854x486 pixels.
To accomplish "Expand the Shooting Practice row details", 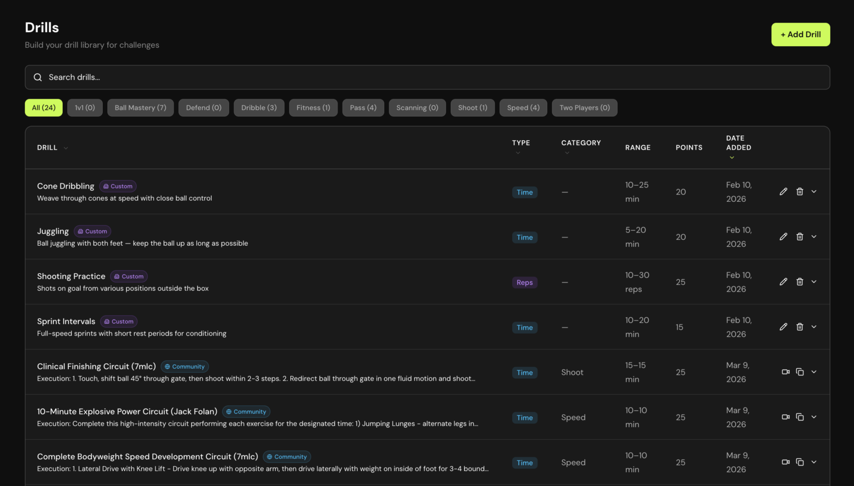I will pos(814,282).
